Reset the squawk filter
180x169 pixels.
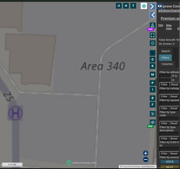click(174, 108)
